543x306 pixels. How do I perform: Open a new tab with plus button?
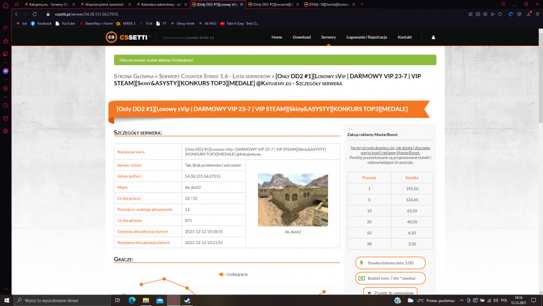tap(362, 4)
